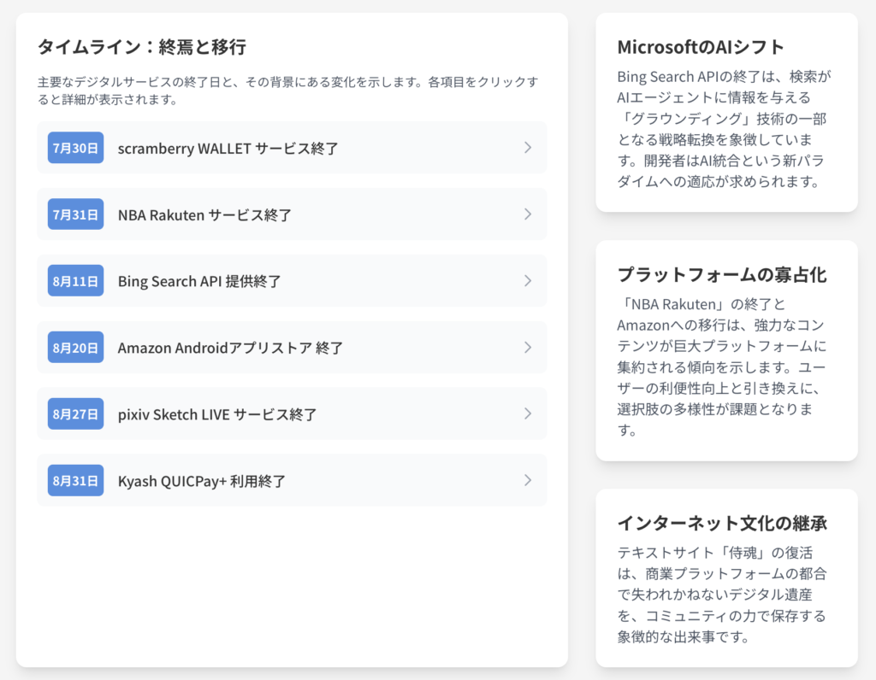Open NBA Rakuten サービス終了 entry

click(292, 214)
